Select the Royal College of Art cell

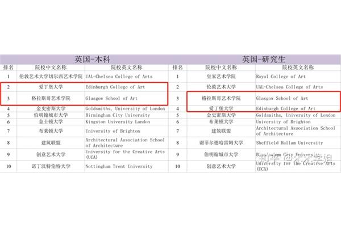click(281, 77)
